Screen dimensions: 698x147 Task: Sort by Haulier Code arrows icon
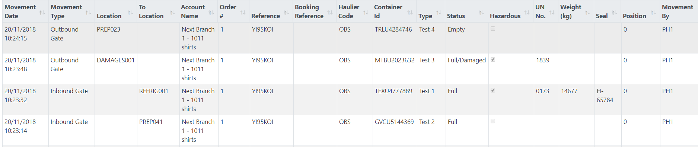pyautogui.click(x=366, y=13)
